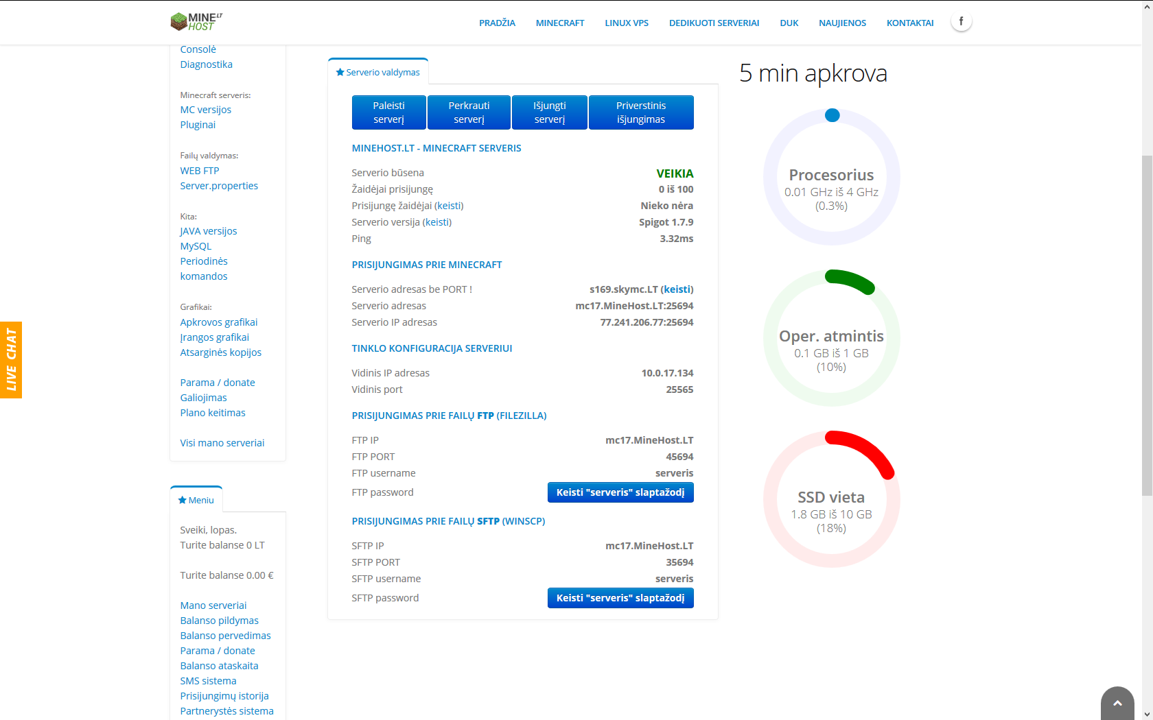Screen dimensions: 1153x720
Task: Click Paleisti serverį button
Action: [x=388, y=112]
